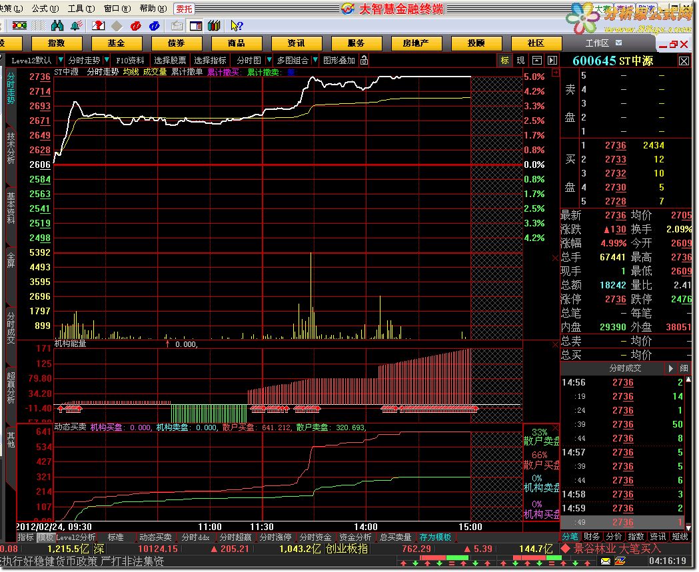Click the envelope with question mark icon
This screenshot has height=572, width=699.
98,26
